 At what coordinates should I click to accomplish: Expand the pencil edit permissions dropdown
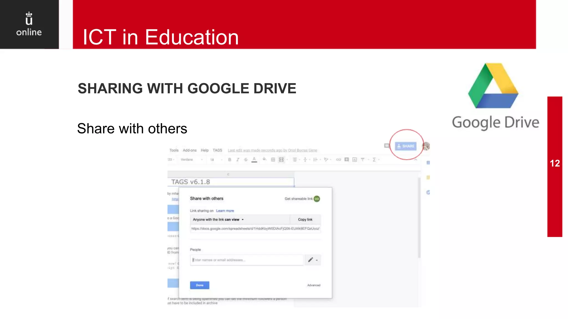click(313, 260)
